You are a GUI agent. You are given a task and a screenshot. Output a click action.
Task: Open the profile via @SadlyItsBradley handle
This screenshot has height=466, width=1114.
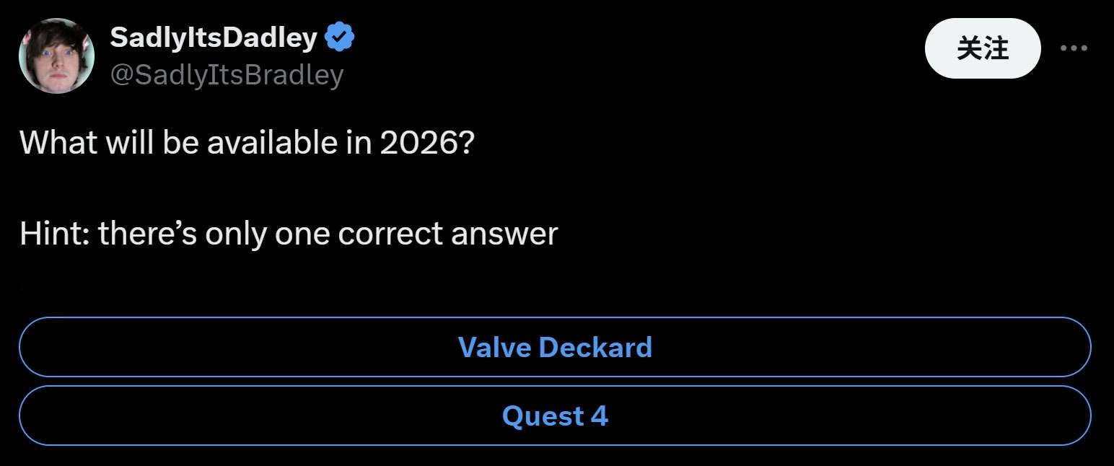(228, 74)
